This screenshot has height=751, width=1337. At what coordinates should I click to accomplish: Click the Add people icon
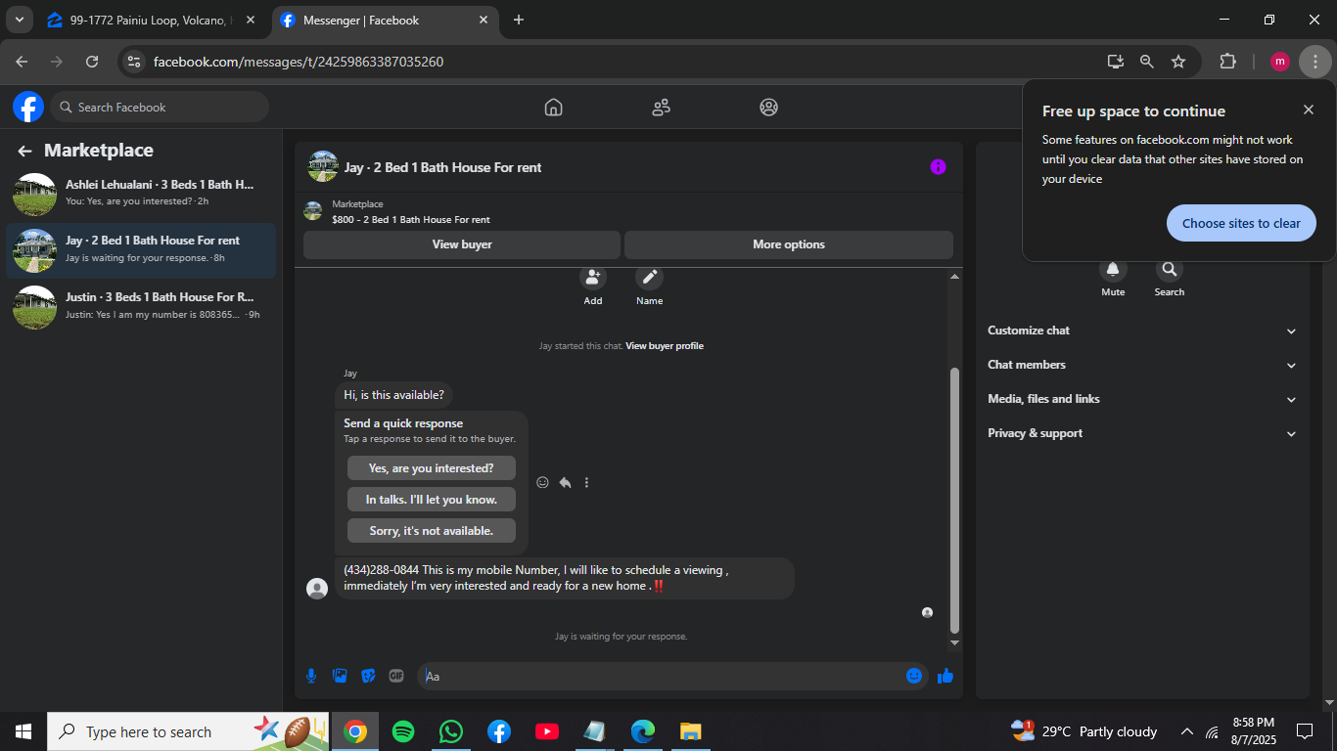click(x=593, y=277)
